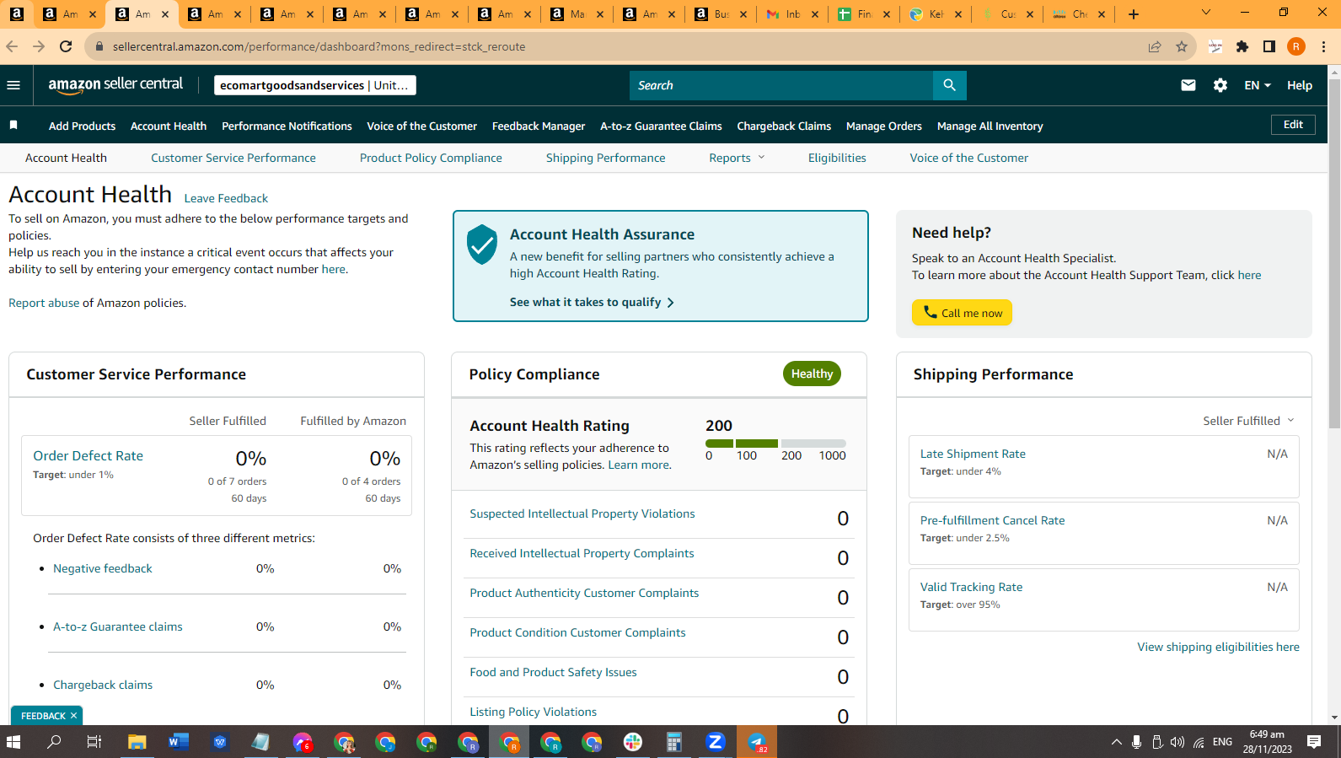This screenshot has height=758, width=1341.
Task: Expand the Reports dropdown menu
Action: (x=737, y=158)
